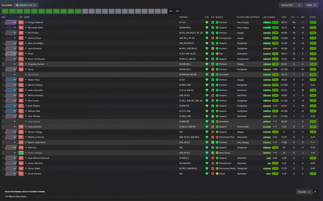Screen dimensions: 323x201
Task: Click Kevin De Bruyne's condition heart icon
Action: click(x=207, y=59)
